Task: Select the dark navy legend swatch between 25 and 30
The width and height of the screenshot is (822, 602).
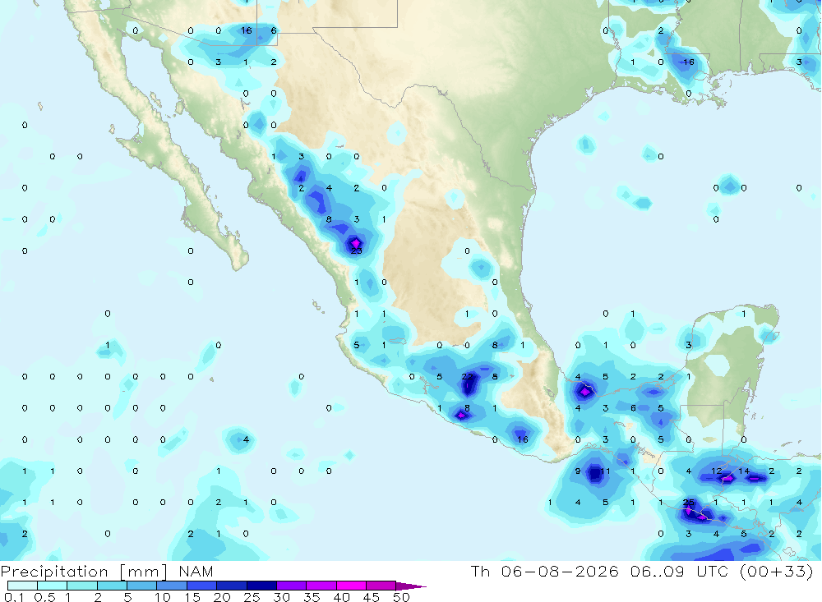Action: [x=261, y=586]
